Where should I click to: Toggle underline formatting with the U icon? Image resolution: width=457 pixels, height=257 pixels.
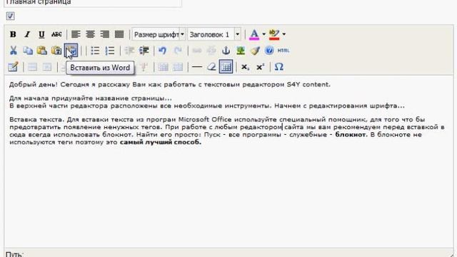(41, 34)
